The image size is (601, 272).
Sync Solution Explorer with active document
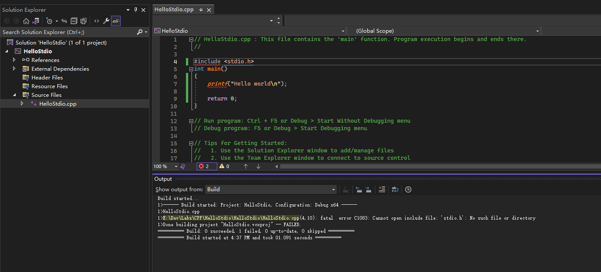tap(64, 21)
